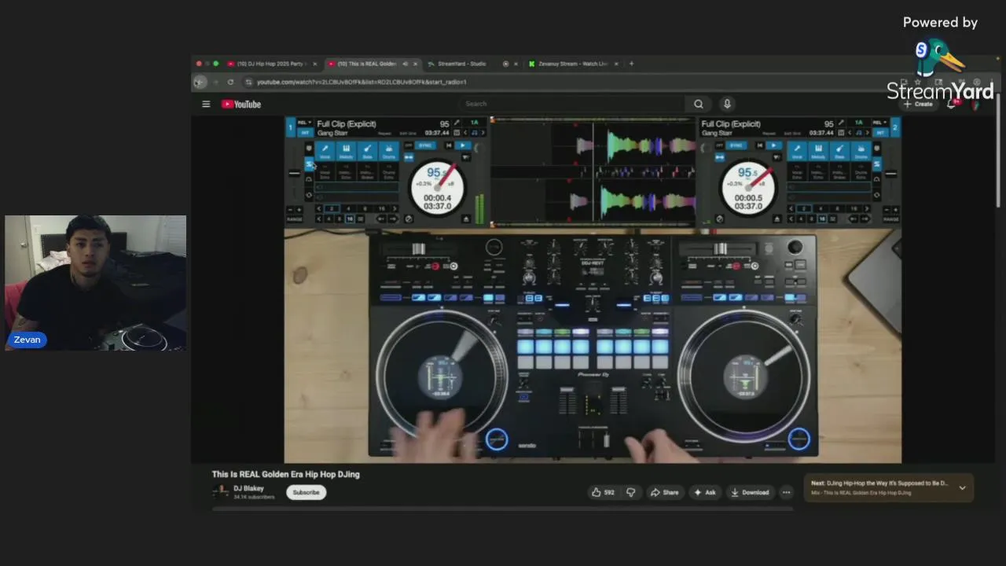Open the YouTube hamburger guide menu
Screen dimensions: 1006x566
coord(206,104)
